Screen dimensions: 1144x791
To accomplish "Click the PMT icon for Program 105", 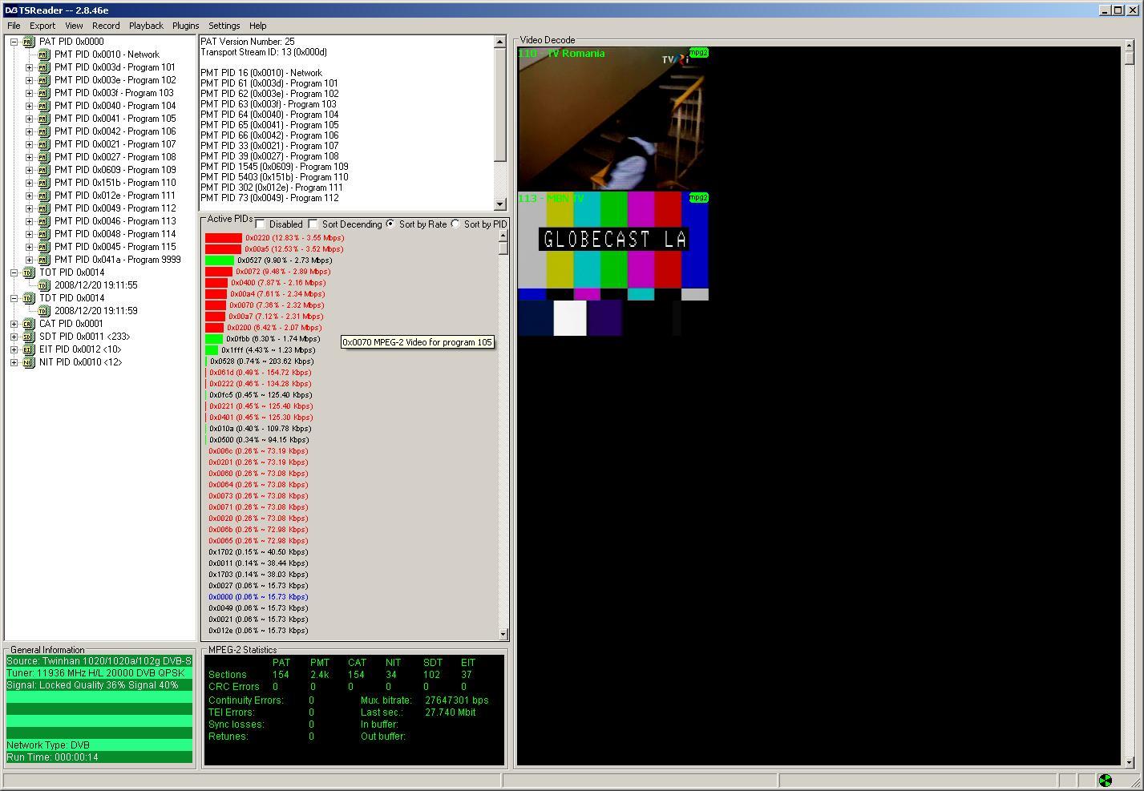I will point(44,119).
